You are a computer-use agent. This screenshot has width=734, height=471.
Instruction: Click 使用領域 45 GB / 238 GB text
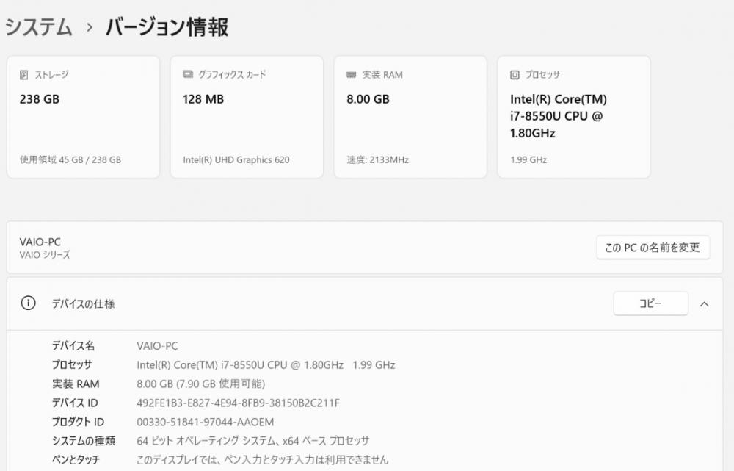click(x=70, y=159)
